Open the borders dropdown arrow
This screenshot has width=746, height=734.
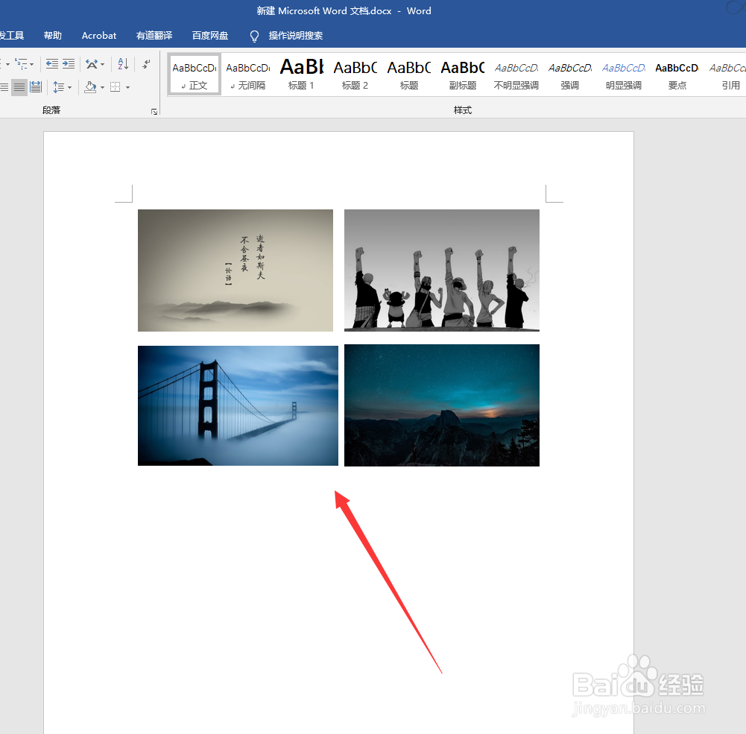click(x=127, y=87)
